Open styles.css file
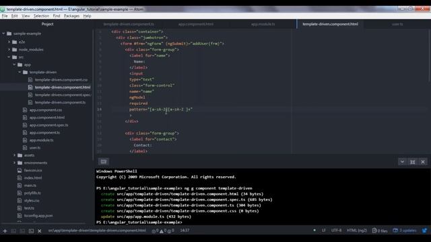The image size is (431, 242). click(32, 200)
